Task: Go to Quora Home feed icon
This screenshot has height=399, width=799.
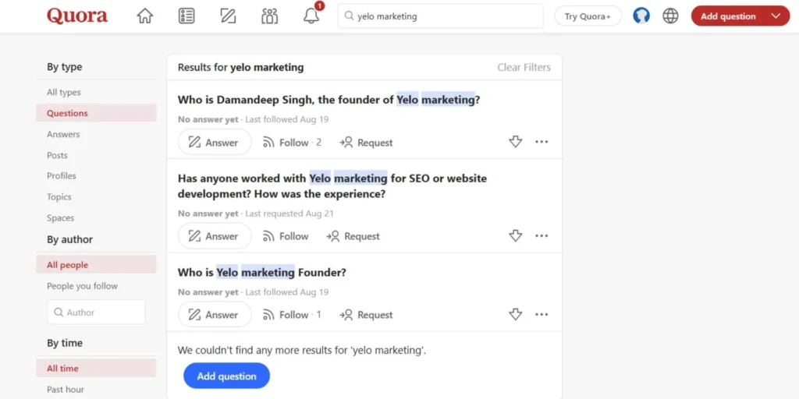Action: click(145, 16)
